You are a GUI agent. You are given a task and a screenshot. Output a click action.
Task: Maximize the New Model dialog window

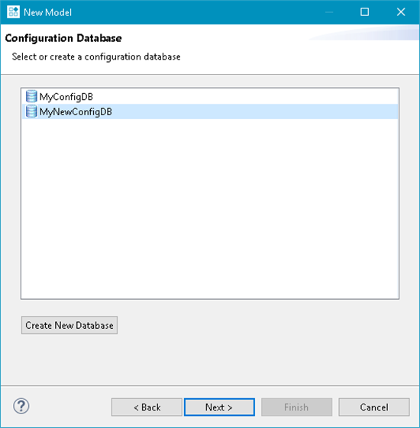point(364,12)
